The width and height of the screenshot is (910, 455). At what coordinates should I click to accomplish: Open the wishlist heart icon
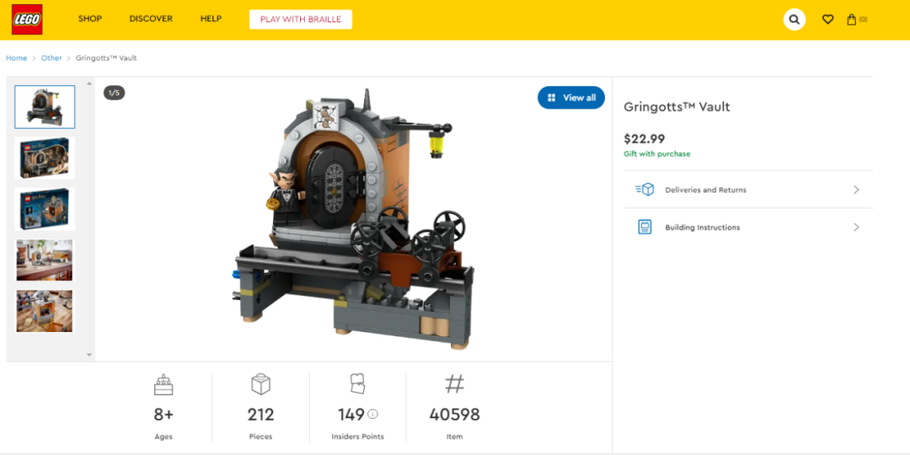[x=827, y=19]
